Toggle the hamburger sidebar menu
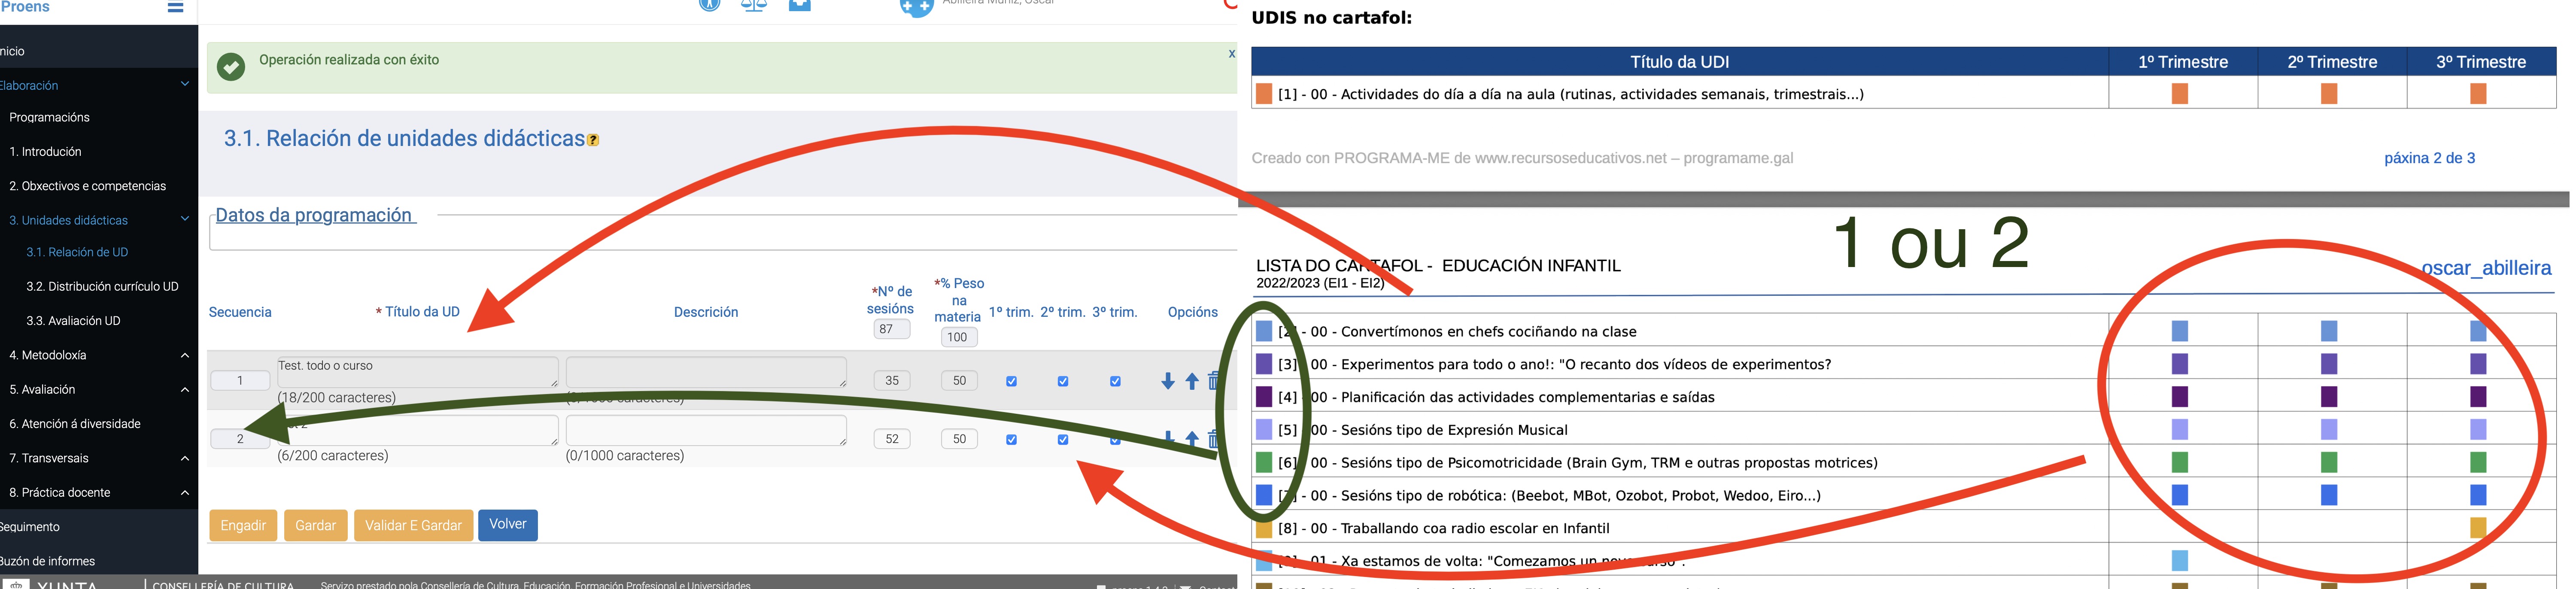The image size is (2576, 589). (x=175, y=7)
